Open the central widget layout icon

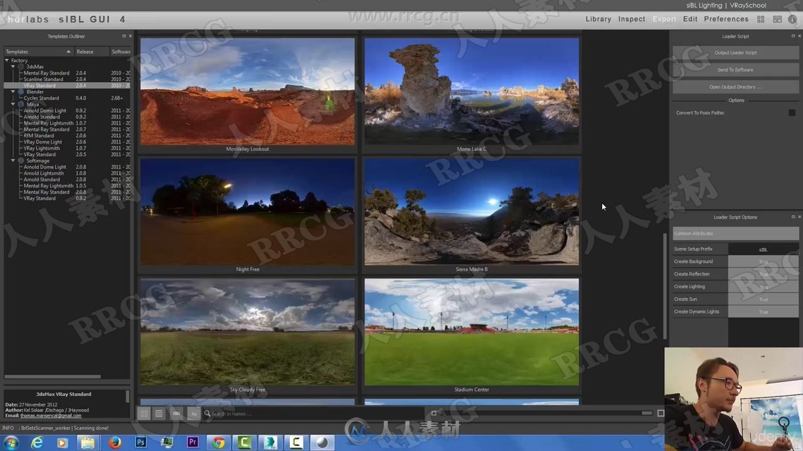[761, 19]
